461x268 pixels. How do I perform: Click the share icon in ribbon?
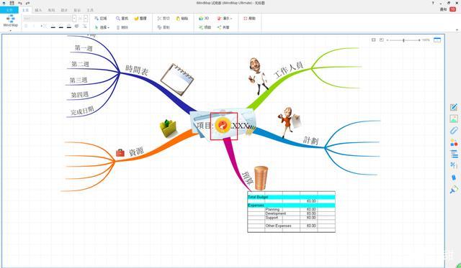tap(219, 27)
